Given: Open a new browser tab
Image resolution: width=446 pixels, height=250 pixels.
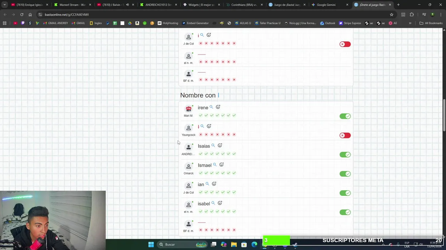Looking at the screenshot, I should click(398, 5).
